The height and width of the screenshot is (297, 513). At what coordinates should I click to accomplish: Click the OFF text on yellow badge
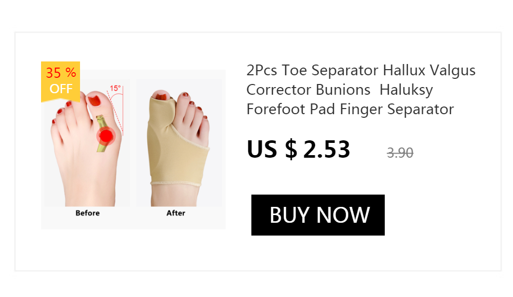point(61,89)
